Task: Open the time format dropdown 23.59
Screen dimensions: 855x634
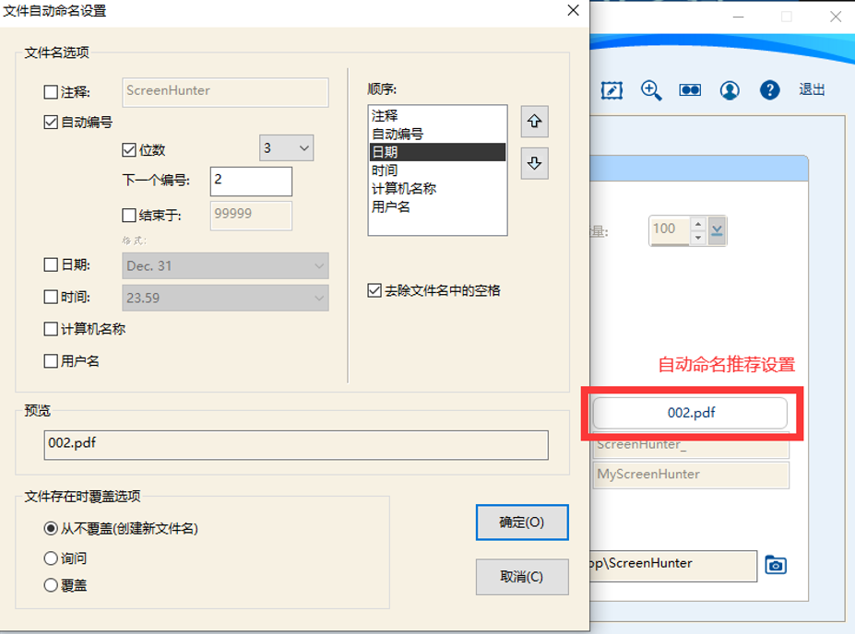Action: pos(225,298)
